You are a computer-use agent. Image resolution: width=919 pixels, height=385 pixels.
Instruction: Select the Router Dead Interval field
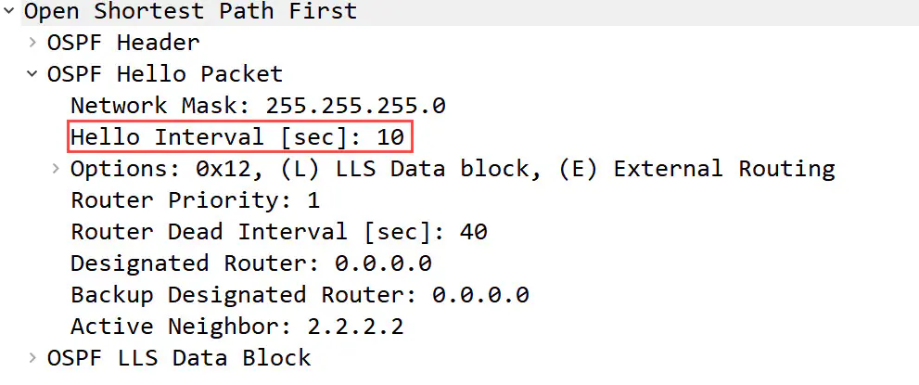pos(278,232)
